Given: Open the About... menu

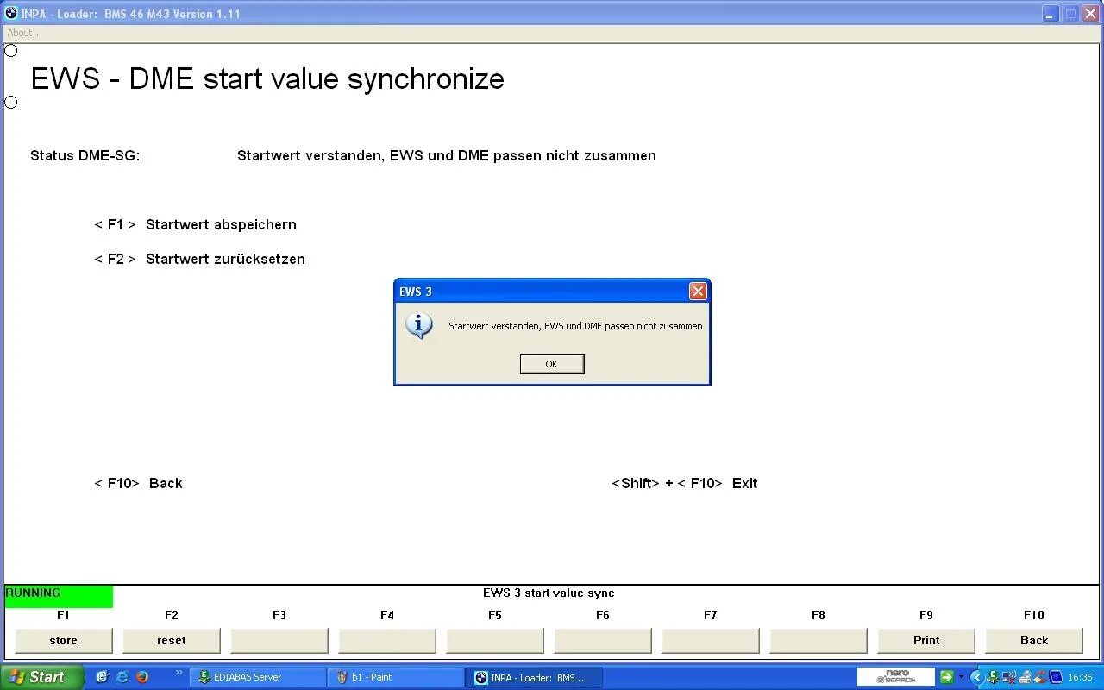Looking at the screenshot, I should (x=24, y=33).
